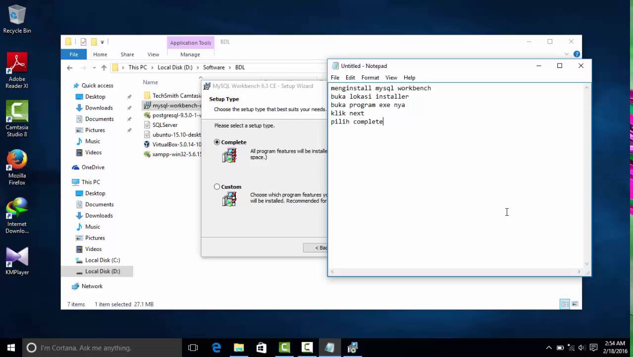The width and height of the screenshot is (633, 357).
Task: Open Internet Download Manager desktop icon
Action: [17, 216]
